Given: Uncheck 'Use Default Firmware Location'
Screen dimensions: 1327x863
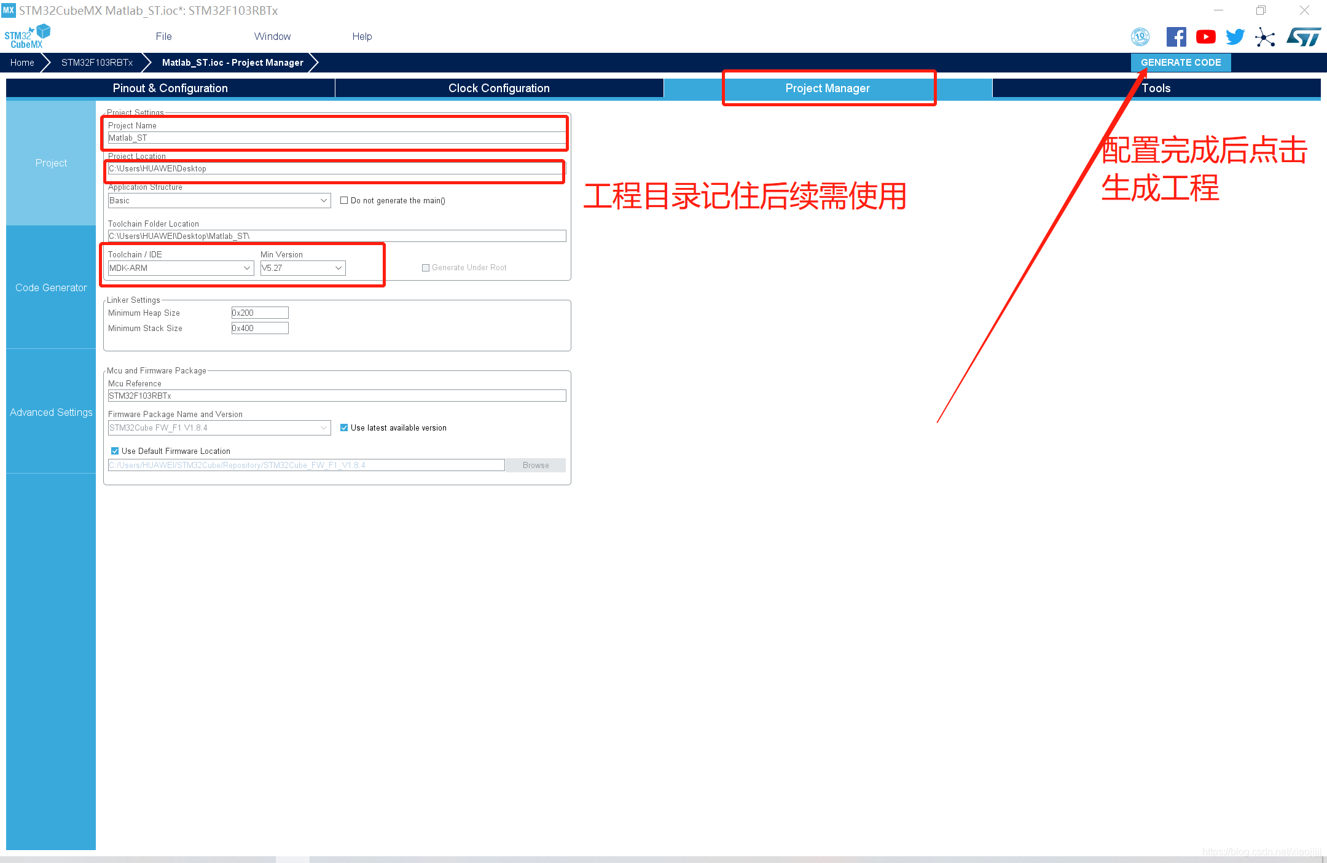Looking at the screenshot, I should pos(115,451).
